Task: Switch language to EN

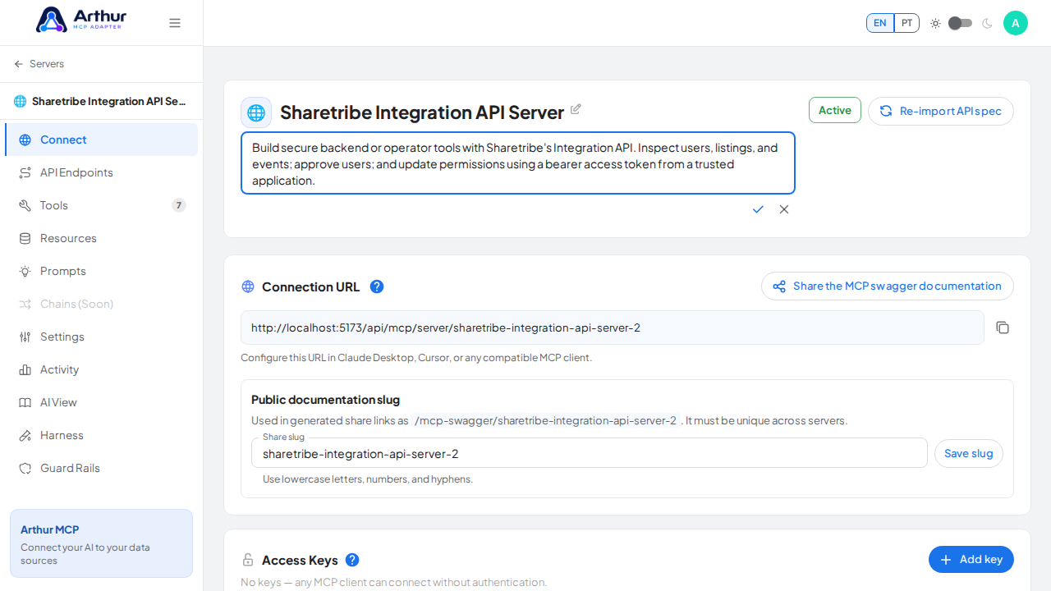Action: (879, 23)
